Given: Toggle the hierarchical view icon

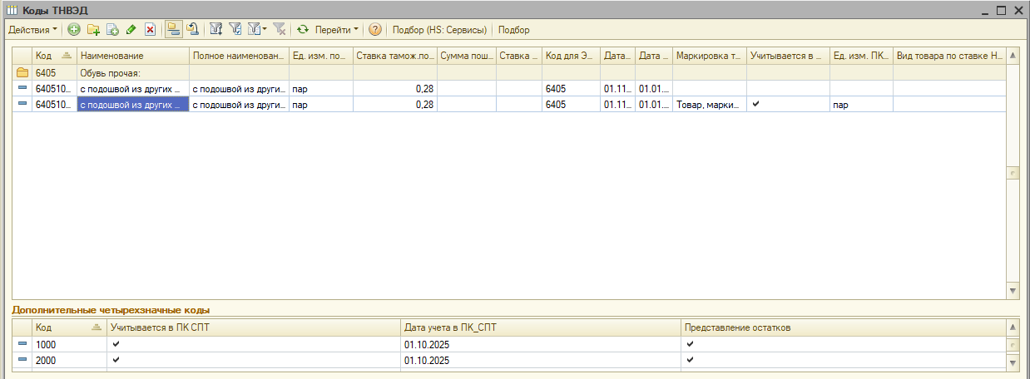Looking at the screenshot, I should point(173,30).
